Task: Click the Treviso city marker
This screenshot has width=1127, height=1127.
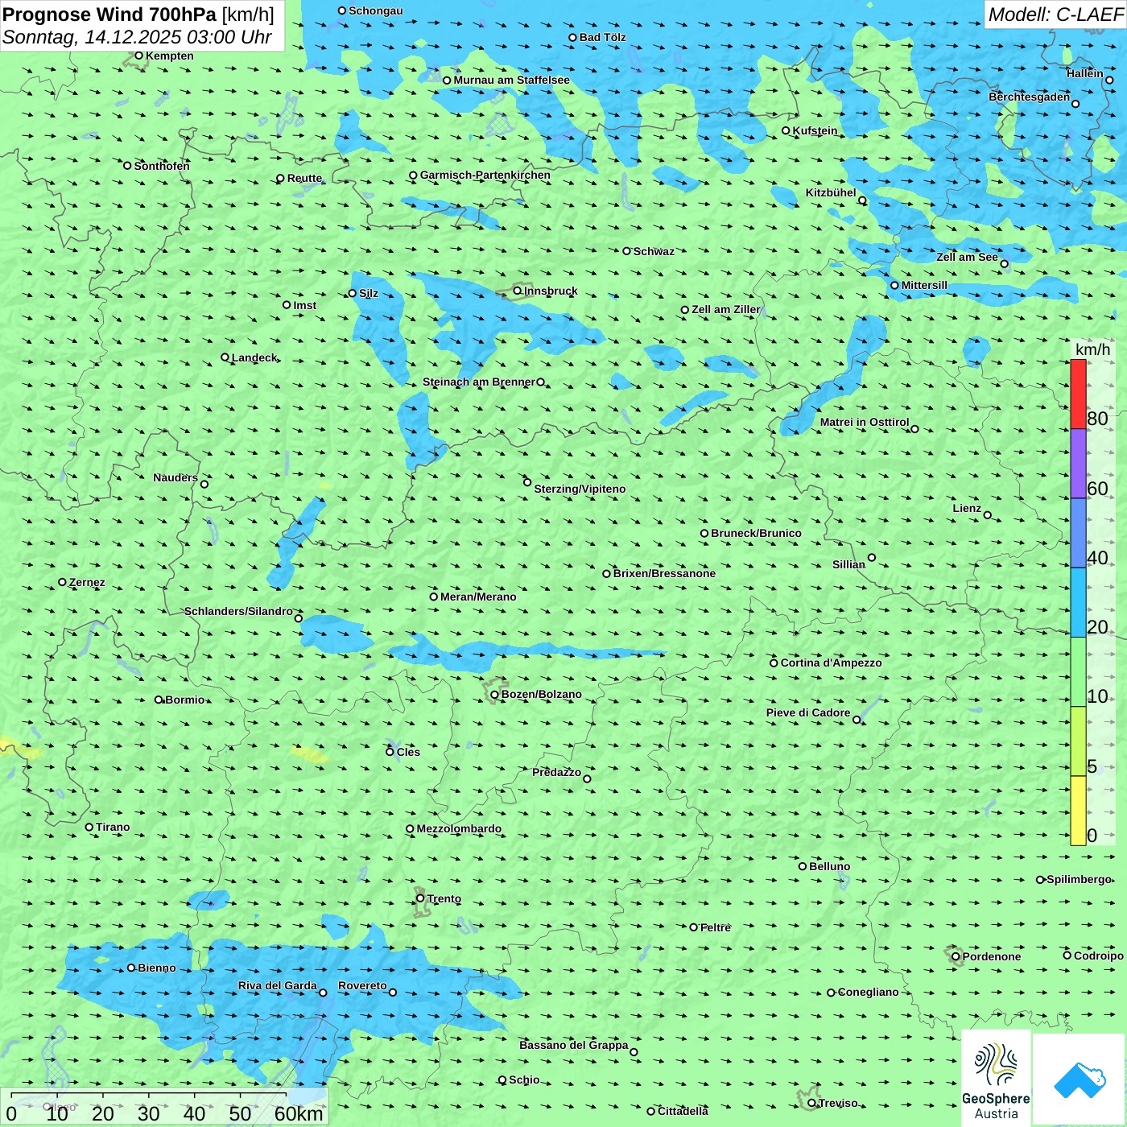Action: pos(811,1104)
